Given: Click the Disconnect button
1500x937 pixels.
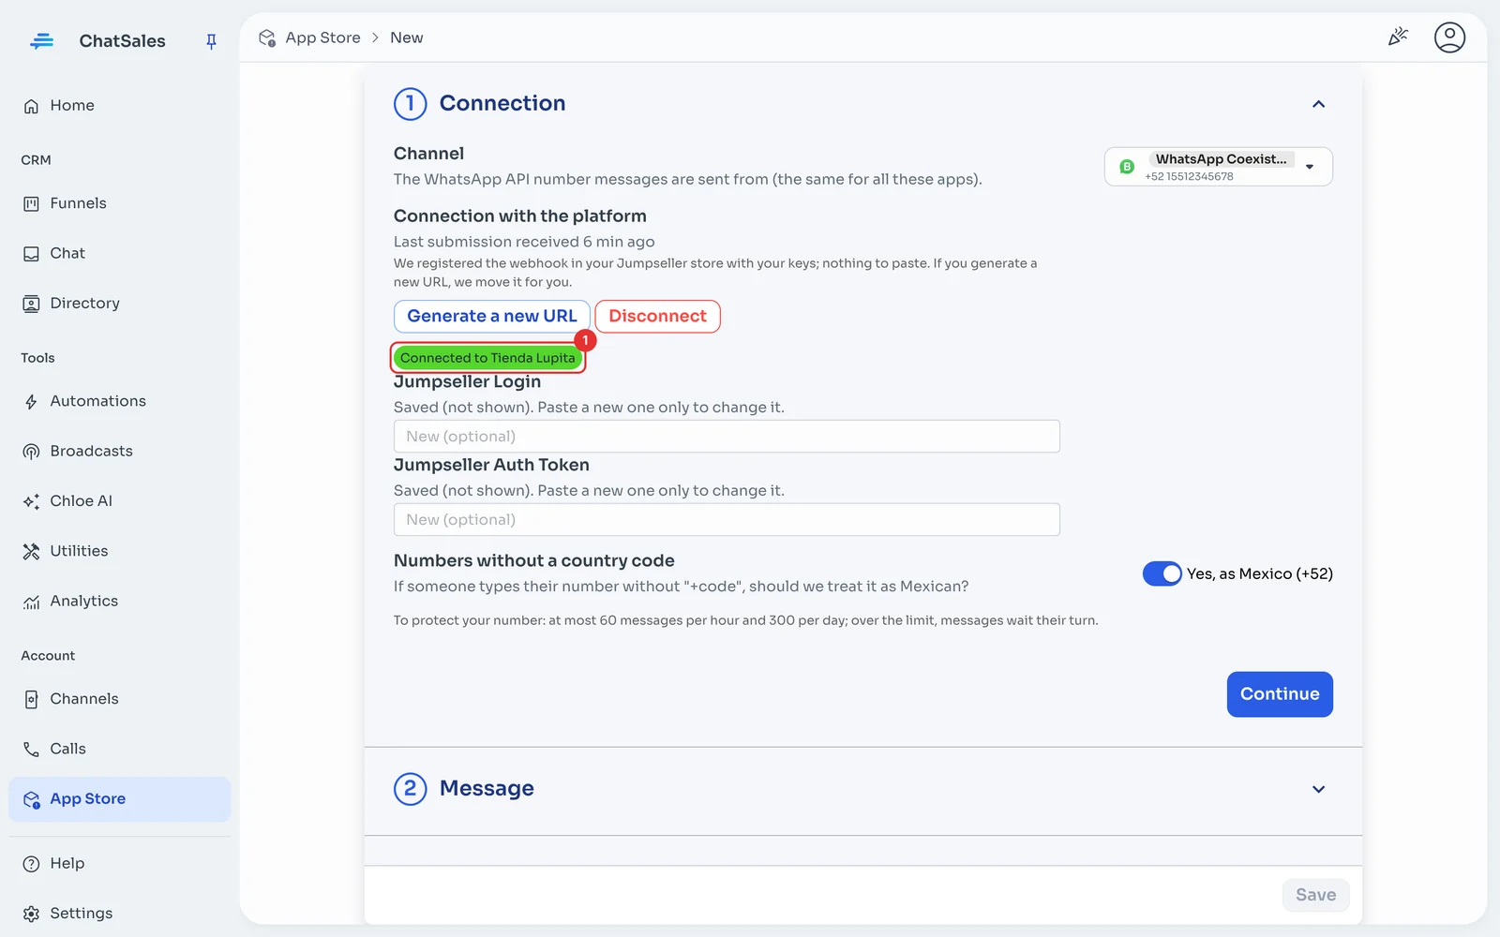Looking at the screenshot, I should (x=657, y=317).
